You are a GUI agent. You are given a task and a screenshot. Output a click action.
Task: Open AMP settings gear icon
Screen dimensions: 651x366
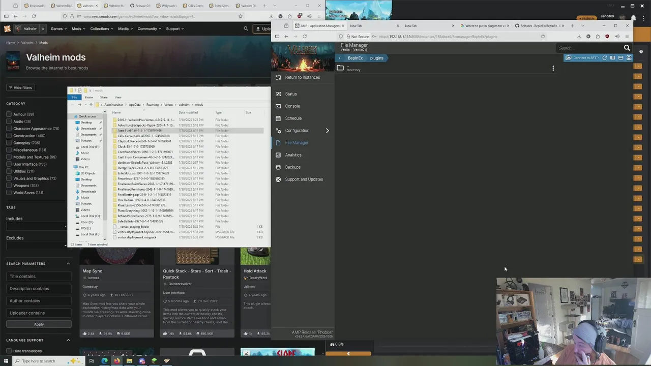click(x=641, y=52)
